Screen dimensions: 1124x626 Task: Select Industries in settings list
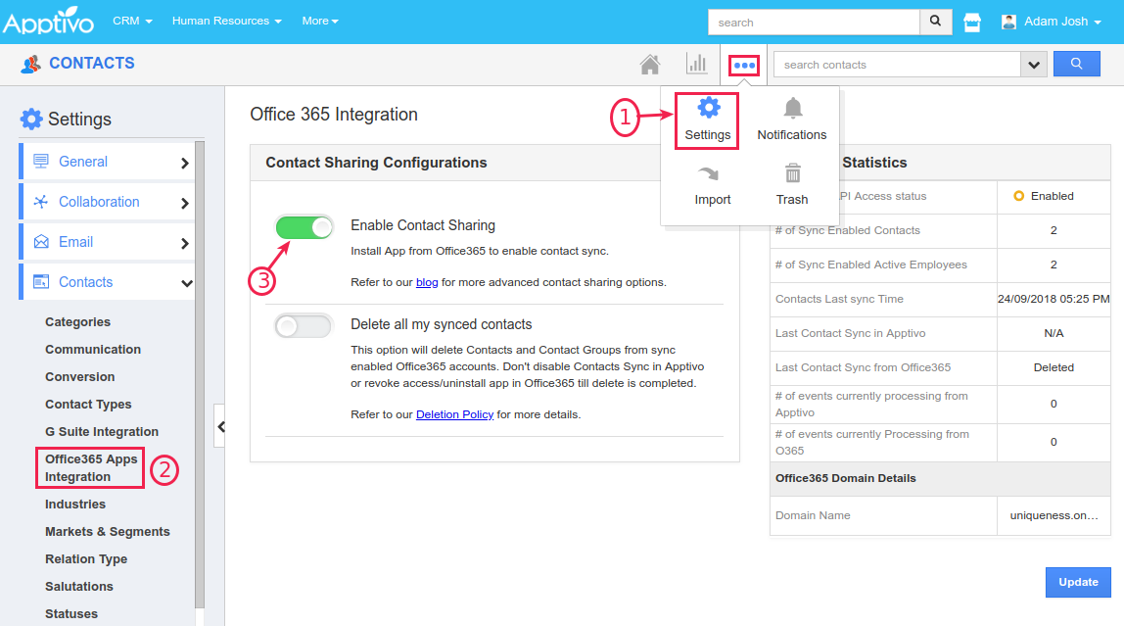[75, 505]
